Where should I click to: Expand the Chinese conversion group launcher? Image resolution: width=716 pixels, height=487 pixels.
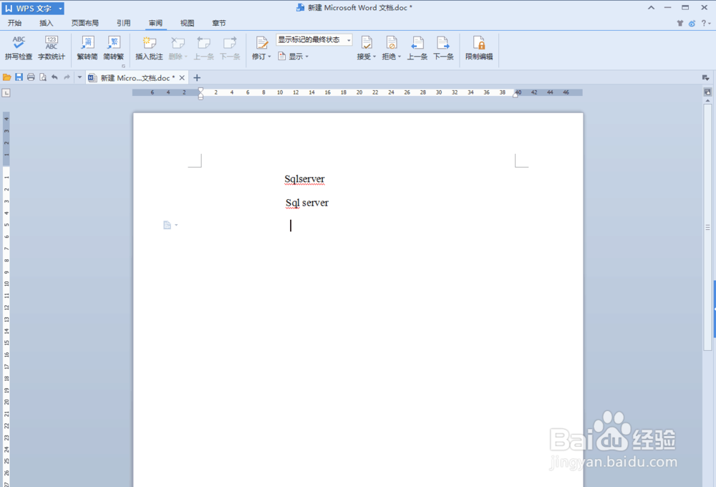click(x=123, y=66)
